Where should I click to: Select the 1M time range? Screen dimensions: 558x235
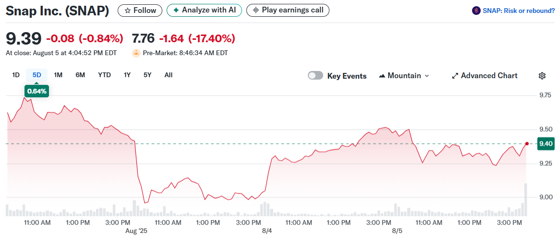point(59,75)
